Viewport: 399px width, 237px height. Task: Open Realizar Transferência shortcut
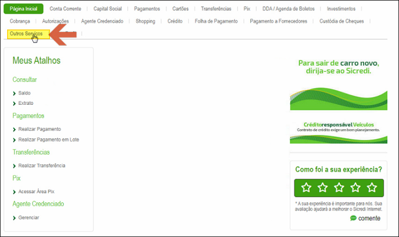(x=42, y=166)
